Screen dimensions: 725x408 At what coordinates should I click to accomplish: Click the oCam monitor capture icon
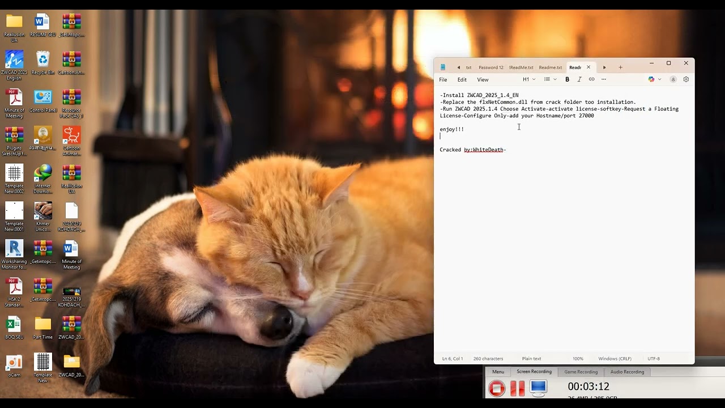[x=538, y=388]
